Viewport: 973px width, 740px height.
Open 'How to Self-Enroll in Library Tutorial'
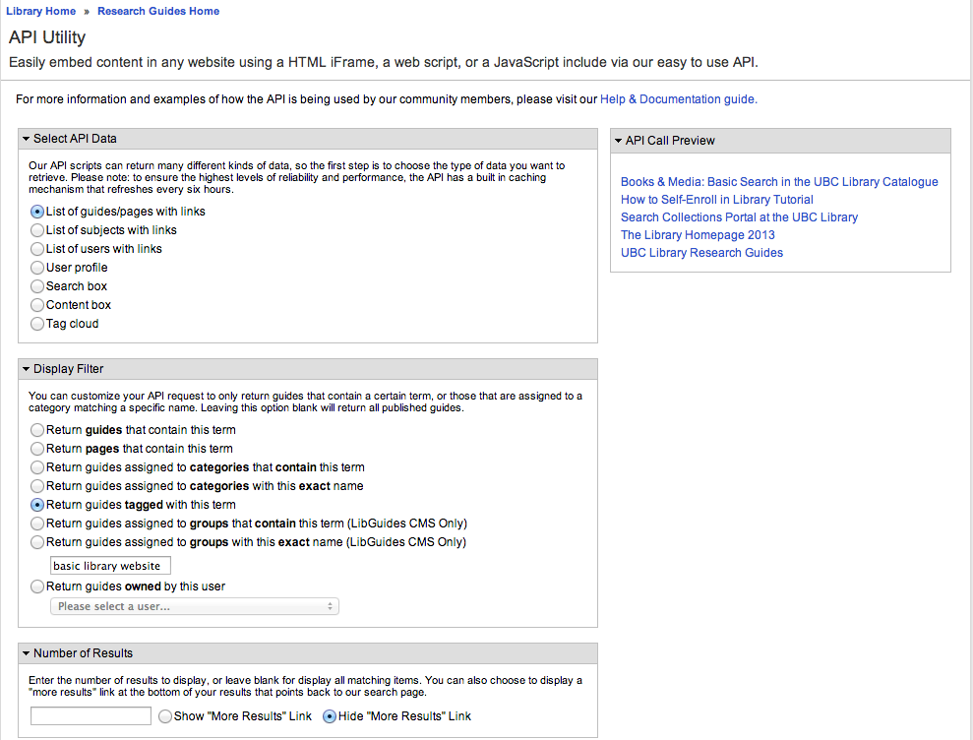click(716, 200)
